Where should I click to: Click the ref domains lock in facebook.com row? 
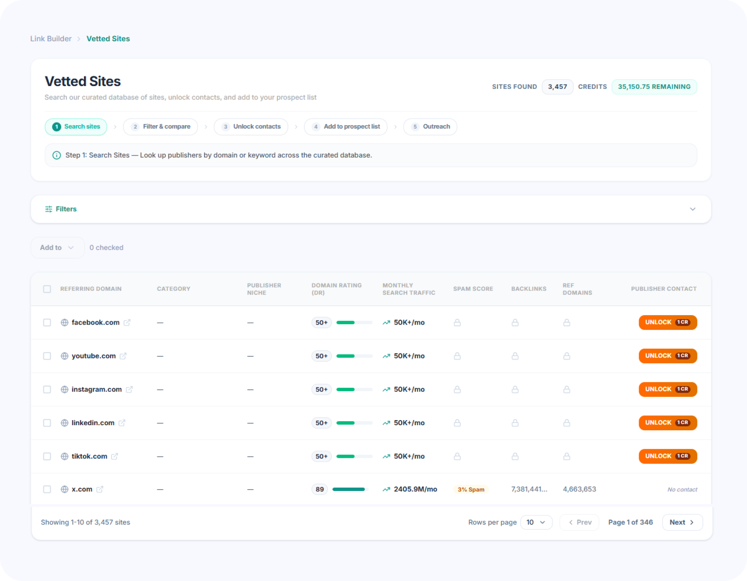coord(566,322)
